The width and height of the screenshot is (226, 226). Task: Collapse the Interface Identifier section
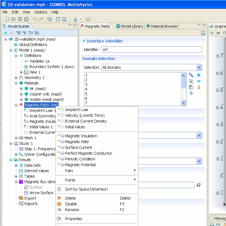point(84,41)
